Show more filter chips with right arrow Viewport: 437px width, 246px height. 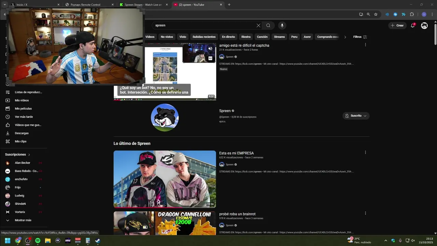(x=345, y=37)
